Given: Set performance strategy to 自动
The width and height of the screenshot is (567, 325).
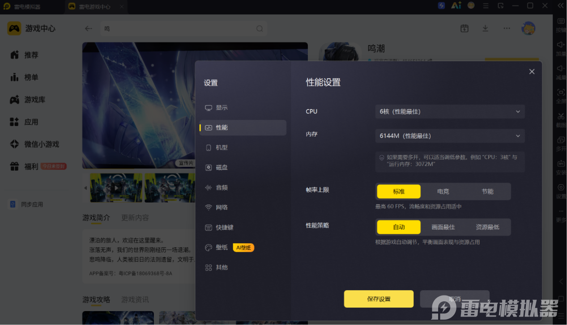Looking at the screenshot, I should [399, 227].
